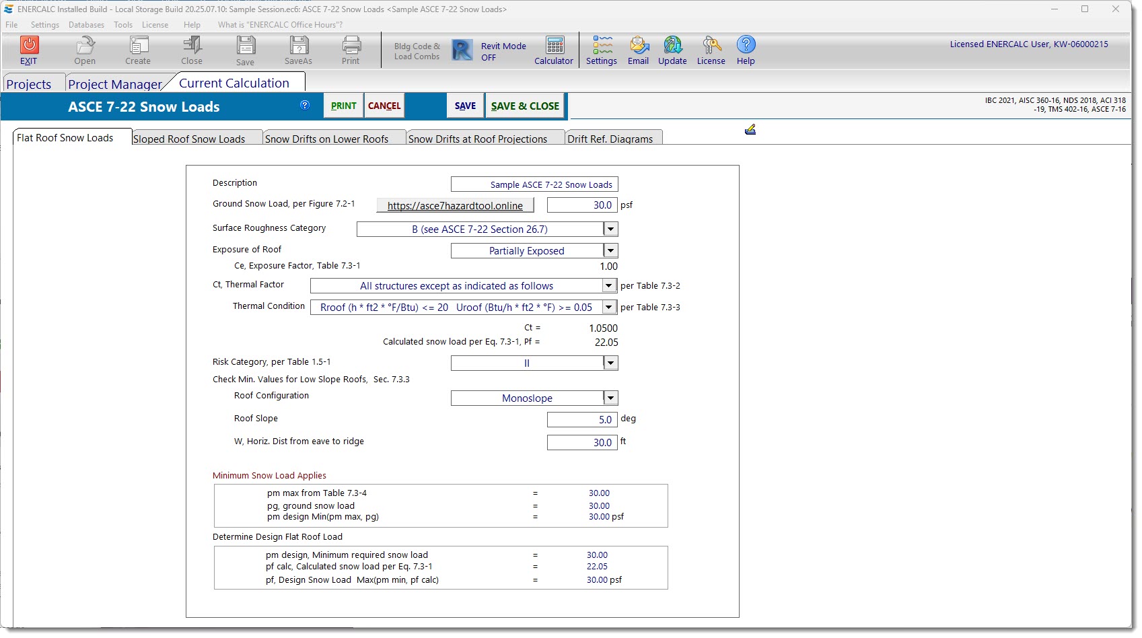
Task: Expand the Ct Thermal Factor dropdown
Action: [x=608, y=286]
